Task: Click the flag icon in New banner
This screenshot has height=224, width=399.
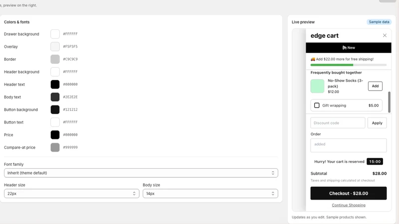Action: 344,48
